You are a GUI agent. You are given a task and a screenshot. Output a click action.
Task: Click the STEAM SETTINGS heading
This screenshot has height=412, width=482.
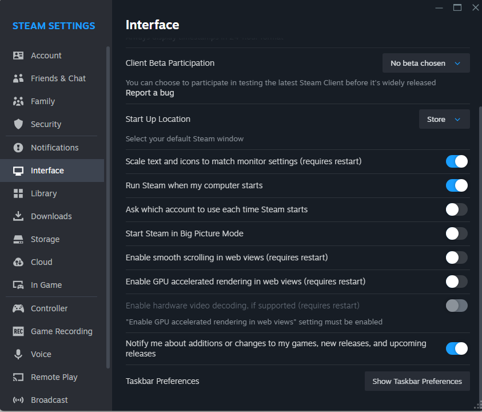54,26
